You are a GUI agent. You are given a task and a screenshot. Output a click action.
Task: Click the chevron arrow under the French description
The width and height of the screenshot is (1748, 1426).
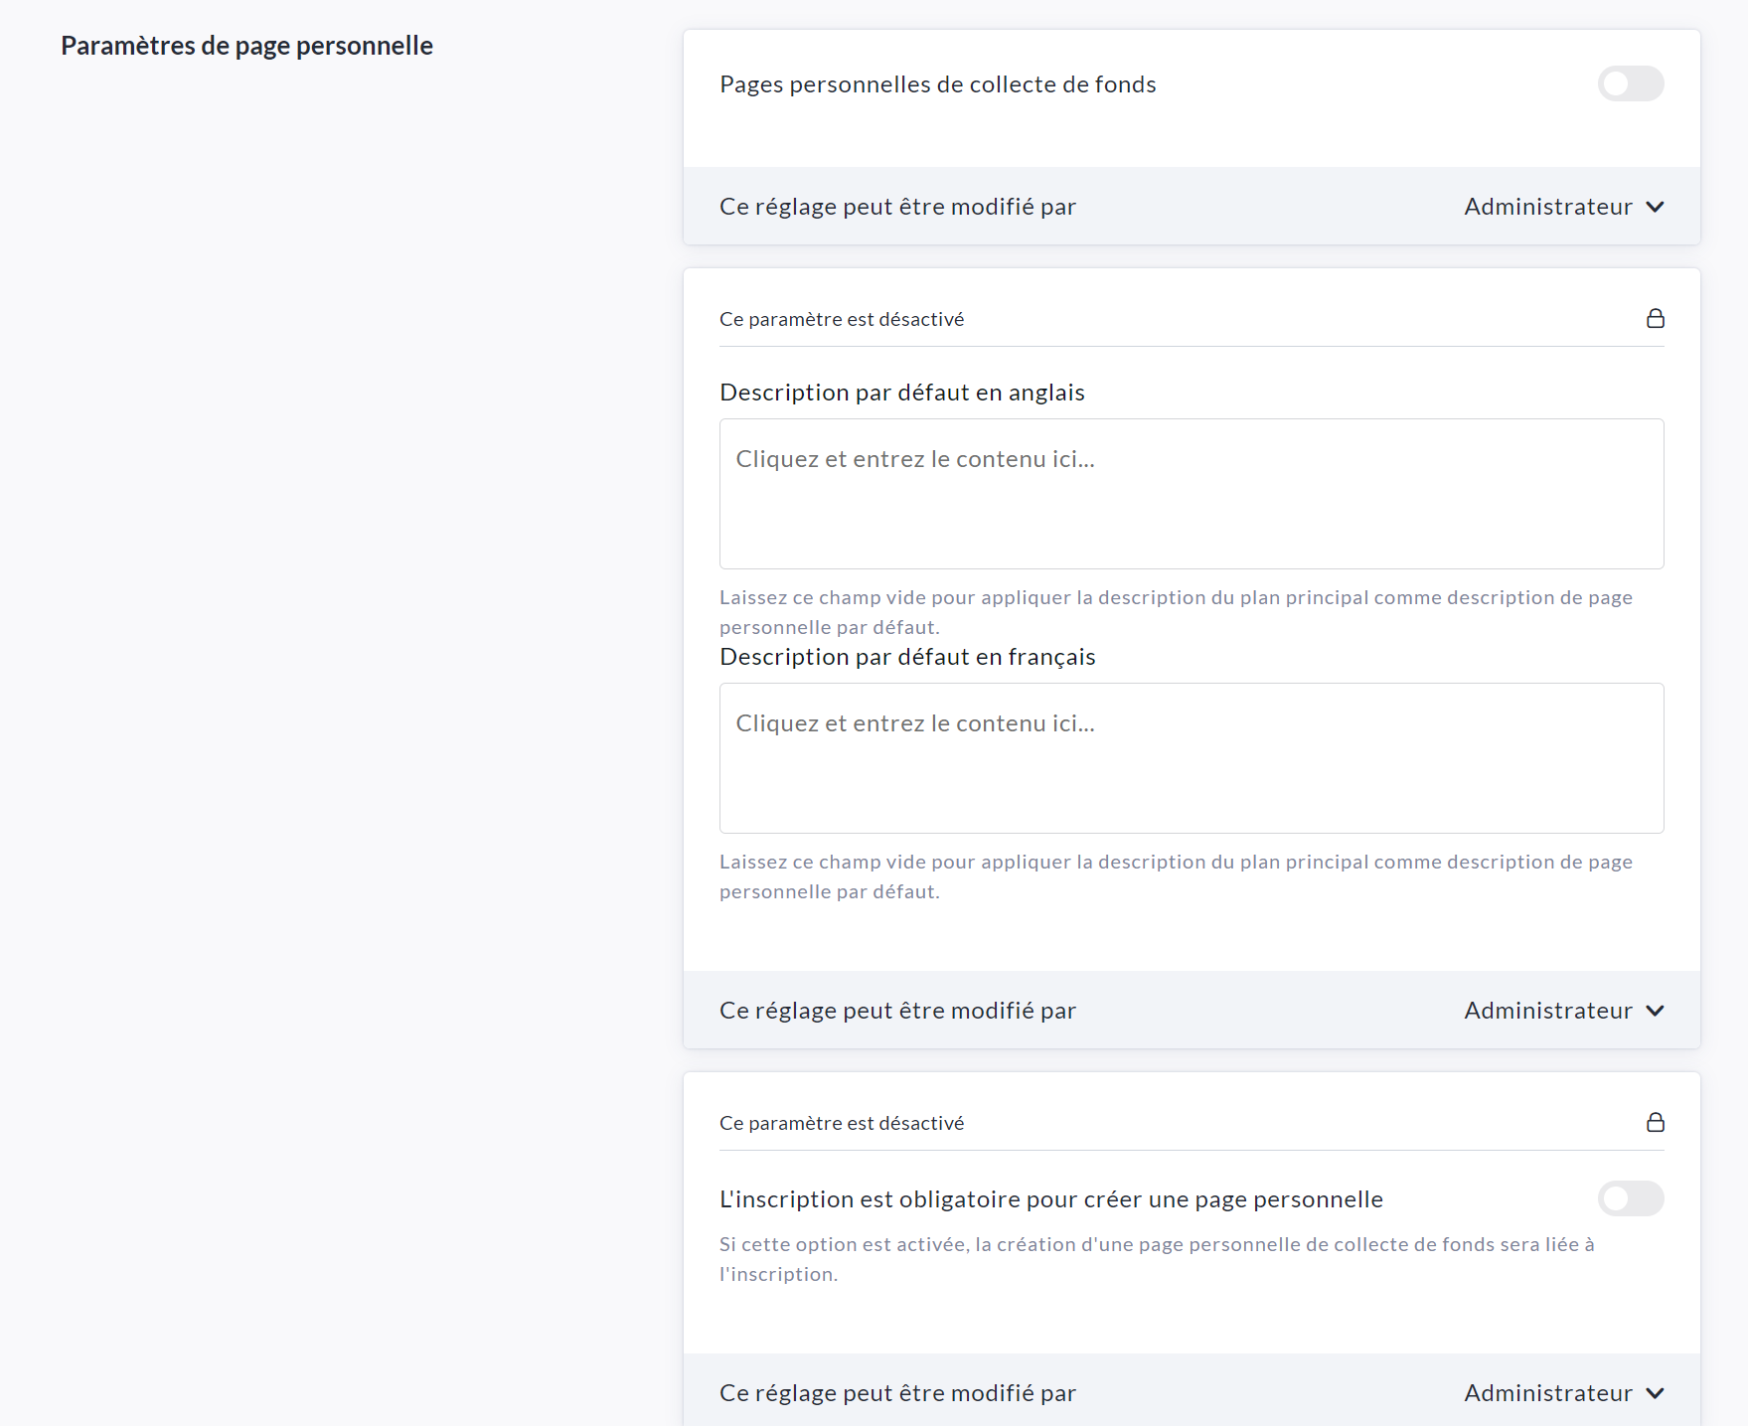point(1655,1011)
